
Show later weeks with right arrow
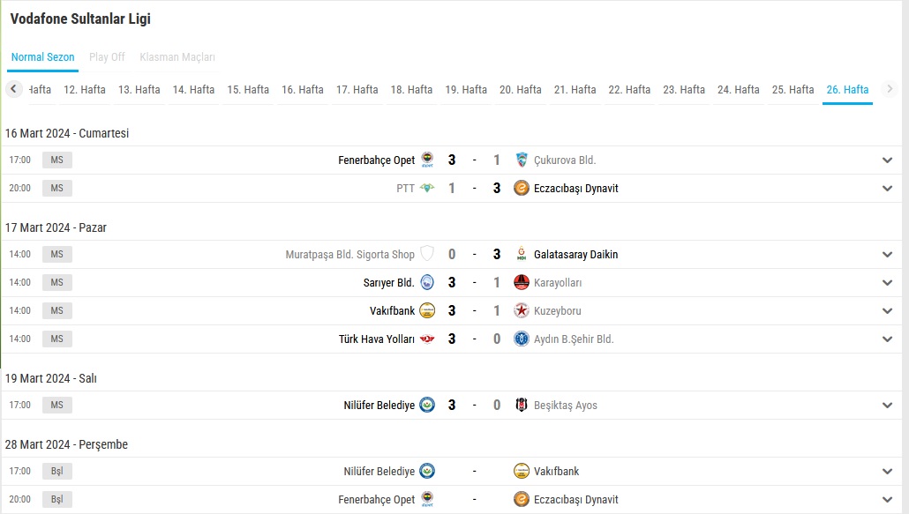pyautogui.click(x=890, y=89)
